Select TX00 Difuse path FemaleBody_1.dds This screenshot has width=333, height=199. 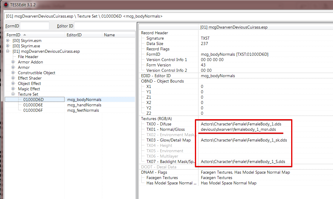click(241, 124)
